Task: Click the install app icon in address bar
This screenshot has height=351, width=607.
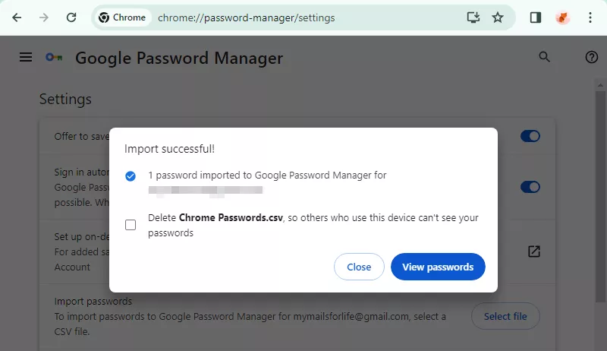Action: point(473,17)
